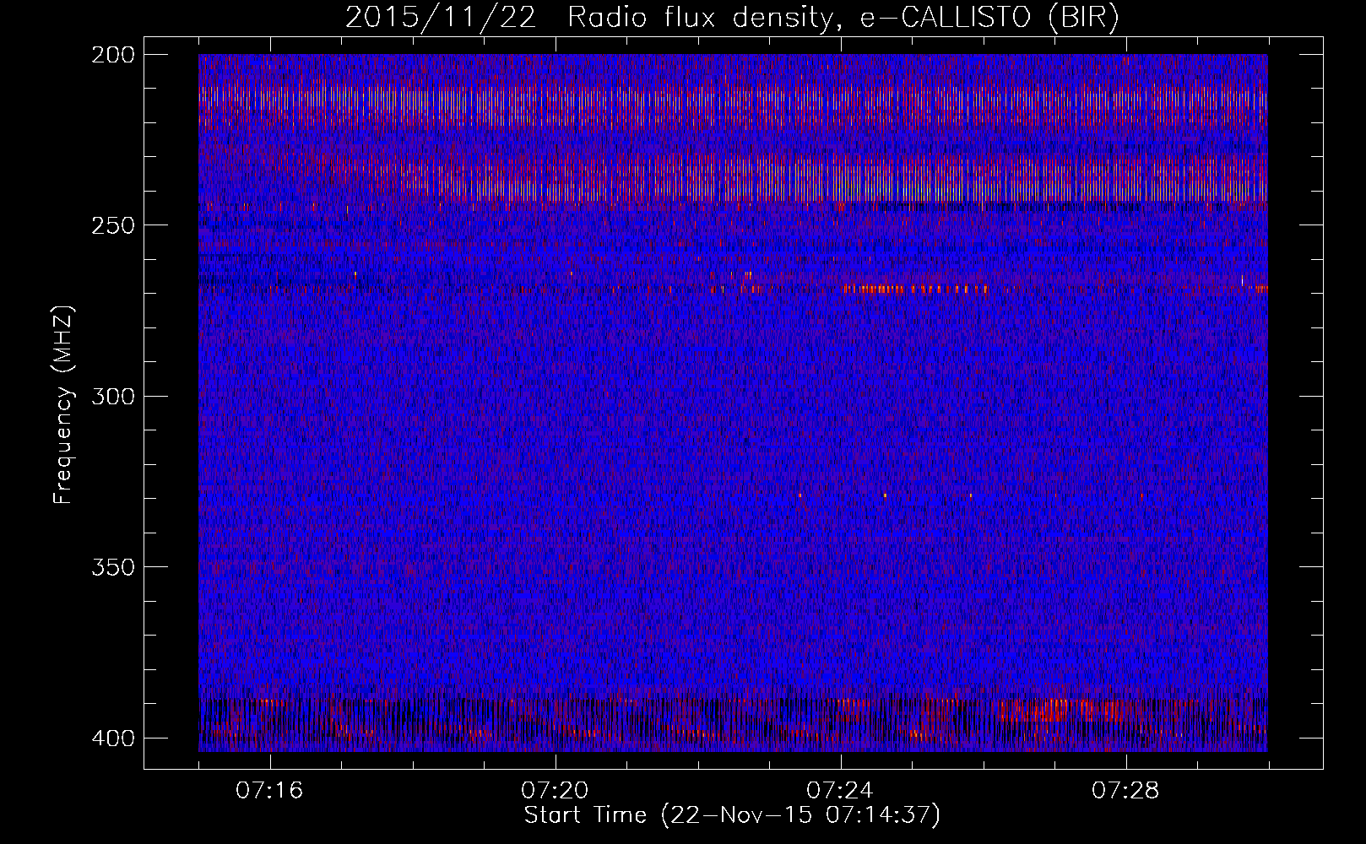Click the 07:16 time tick label
The width and height of the screenshot is (1366, 844).
pos(270,791)
